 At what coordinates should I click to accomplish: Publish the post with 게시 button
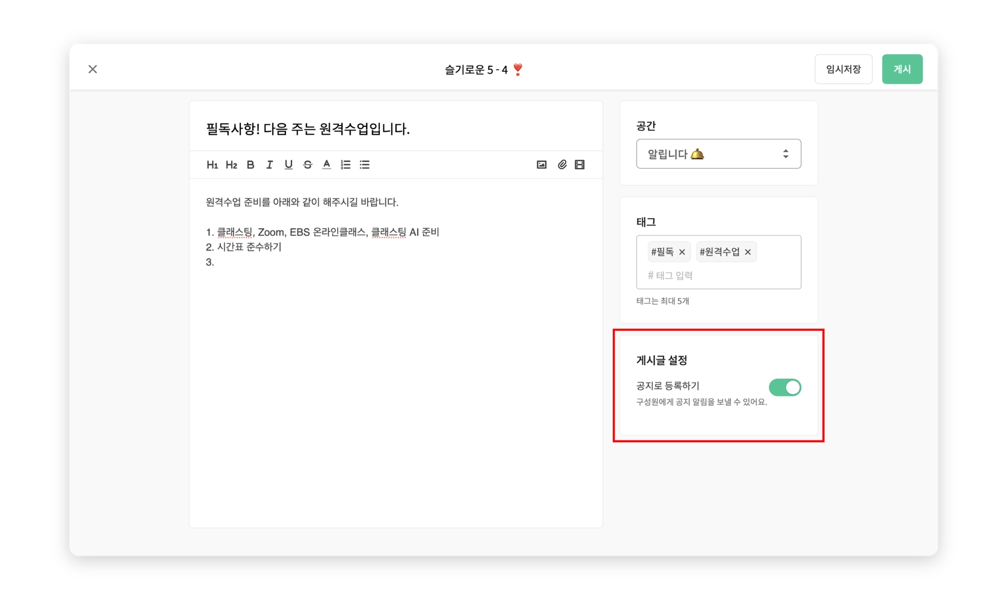[902, 69]
